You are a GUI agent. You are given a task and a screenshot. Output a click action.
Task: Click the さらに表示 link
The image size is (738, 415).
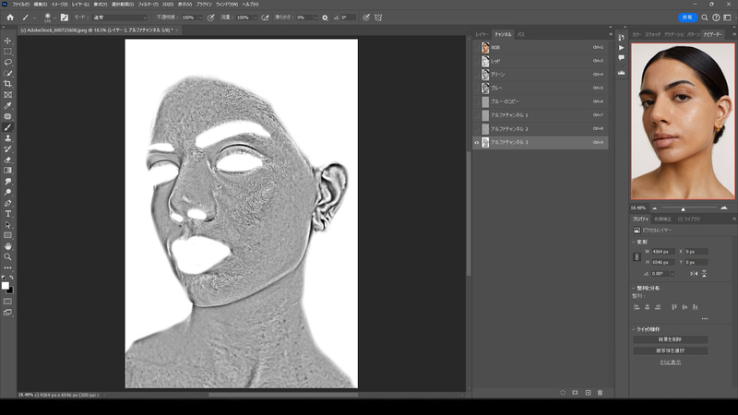(x=670, y=362)
